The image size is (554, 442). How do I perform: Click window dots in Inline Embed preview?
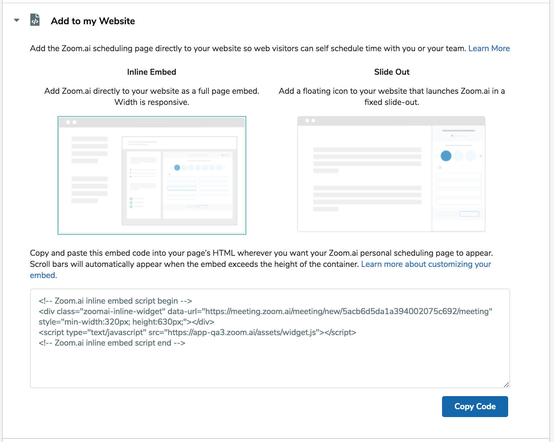click(71, 122)
